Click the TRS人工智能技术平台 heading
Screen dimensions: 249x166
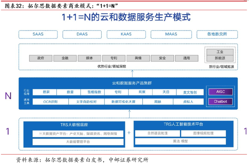[x=184, y=124]
